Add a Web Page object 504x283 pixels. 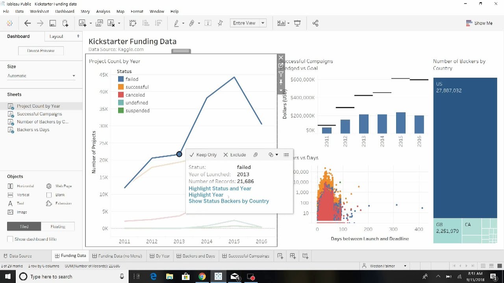pos(59,186)
